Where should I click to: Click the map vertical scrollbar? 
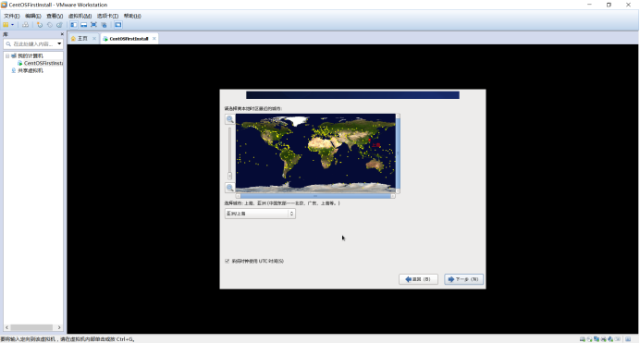pos(398,153)
